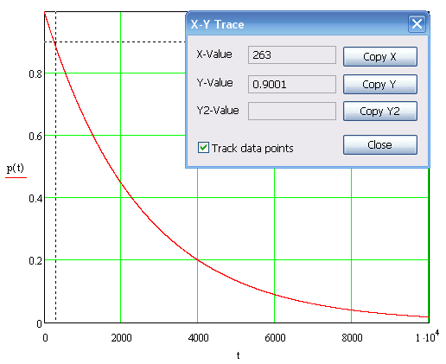Click the Copy Y2 button
The height and width of the screenshot is (364, 446).
click(x=380, y=111)
